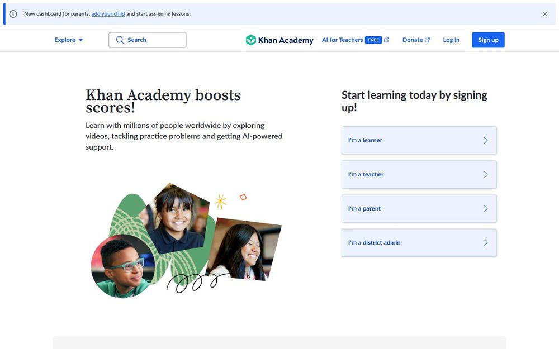The image size is (559, 349).
Task: Choose the 'I'm a parent' option
Action: point(419,209)
